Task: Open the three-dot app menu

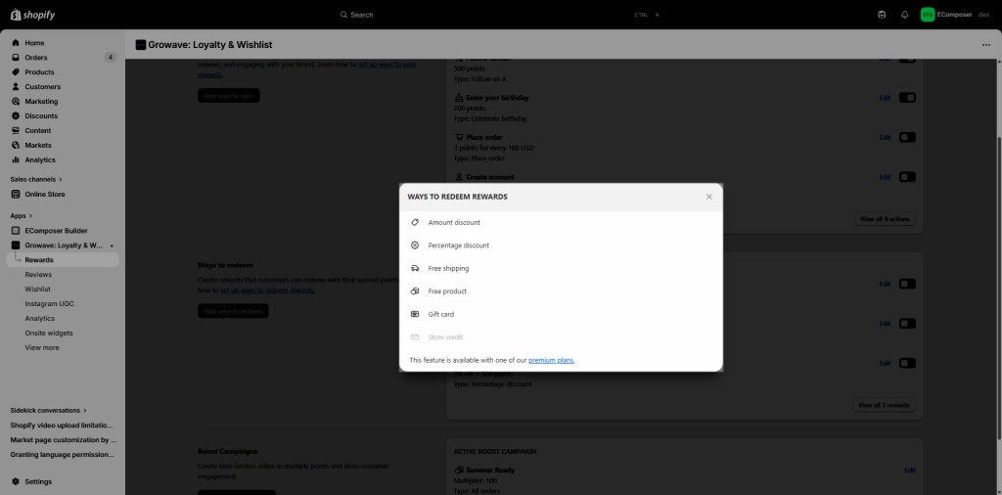Action: 985,45
